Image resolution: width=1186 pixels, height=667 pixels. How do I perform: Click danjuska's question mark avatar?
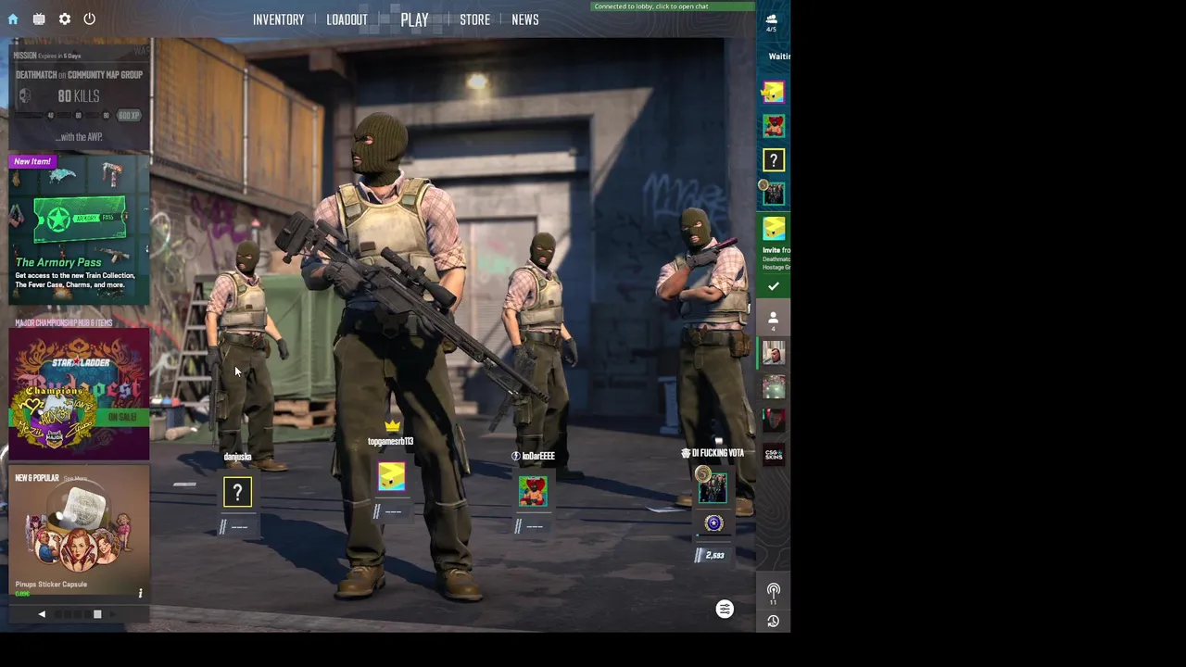pos(237,493)
